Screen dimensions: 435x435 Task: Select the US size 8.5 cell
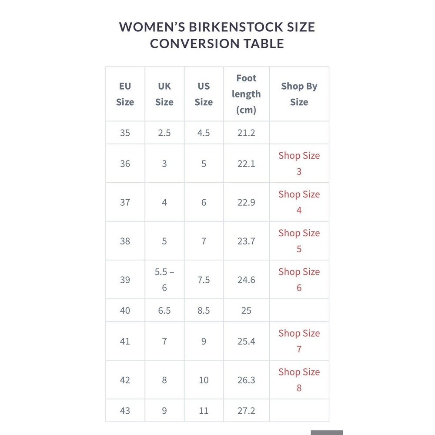204,311
